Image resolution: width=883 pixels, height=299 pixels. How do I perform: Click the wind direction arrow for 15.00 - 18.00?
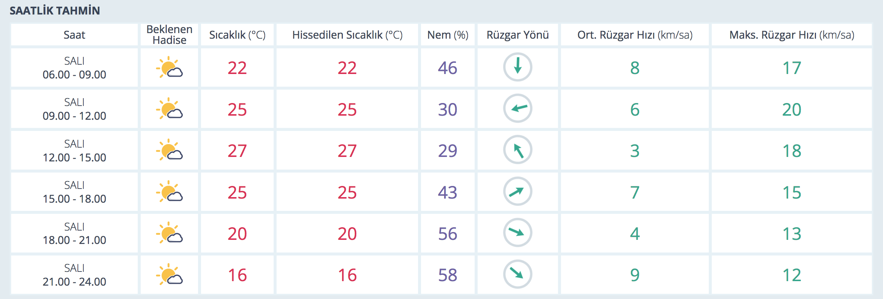[517, 192]
